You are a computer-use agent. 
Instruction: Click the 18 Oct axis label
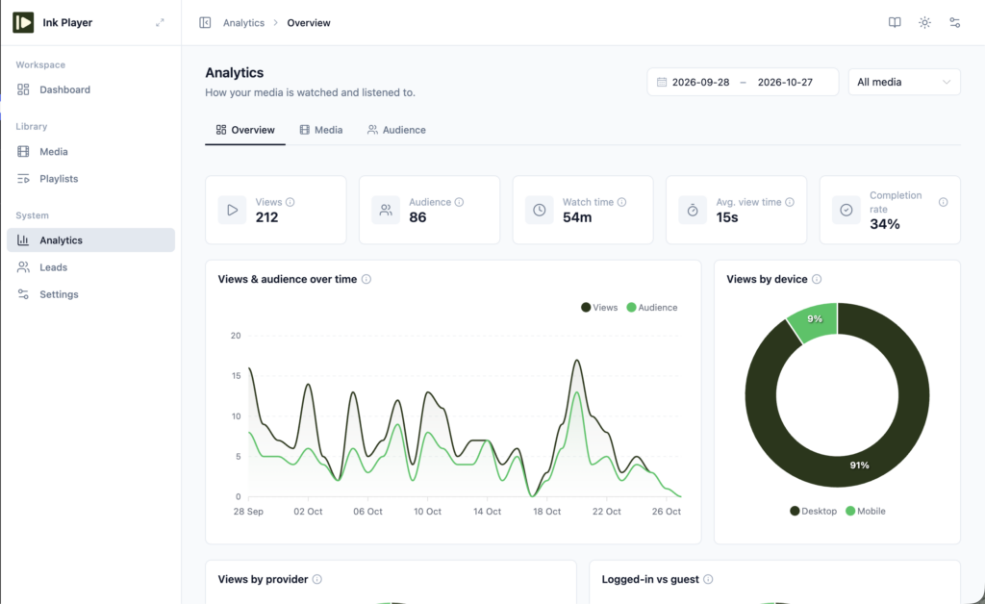tap(547, 512)
